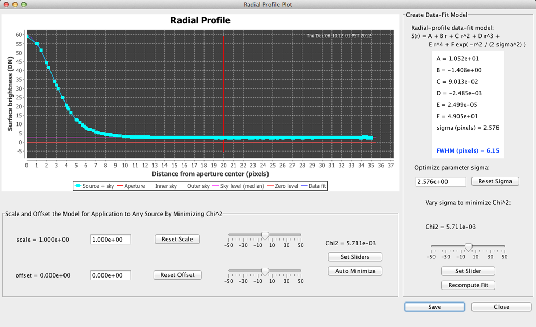Click the Reset Offset button

coord(177,275)
